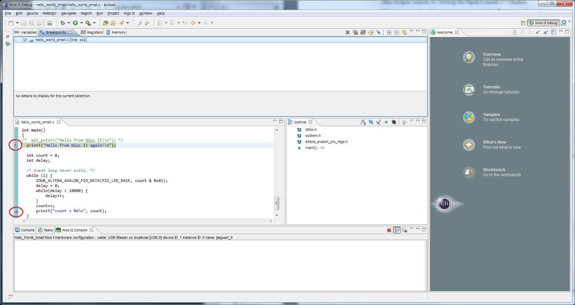Remove all breakpoints in the Breakpoints view
The image size is (575, 305).
(x=355, y=32)
